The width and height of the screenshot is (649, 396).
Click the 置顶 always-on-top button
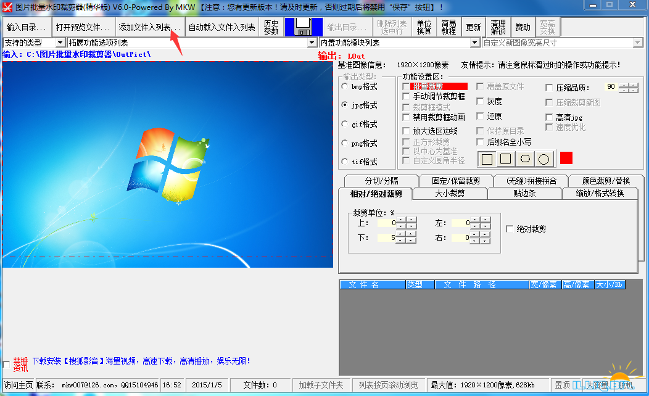pyautogui.click(x=562, y=385)
